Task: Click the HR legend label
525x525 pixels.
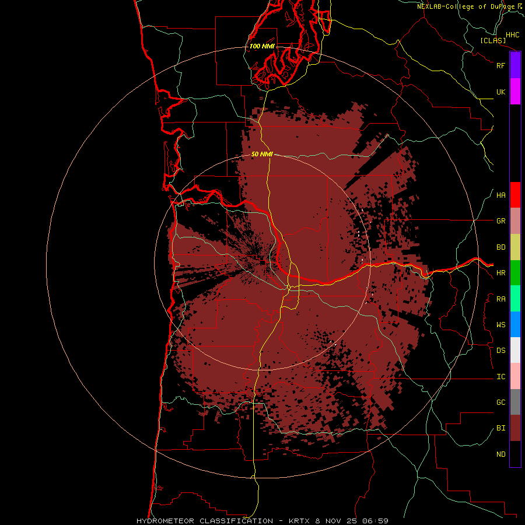Action: click(501, 273)
